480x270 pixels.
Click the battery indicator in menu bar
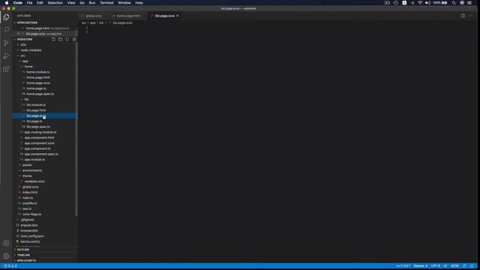(x=440, y=3)
